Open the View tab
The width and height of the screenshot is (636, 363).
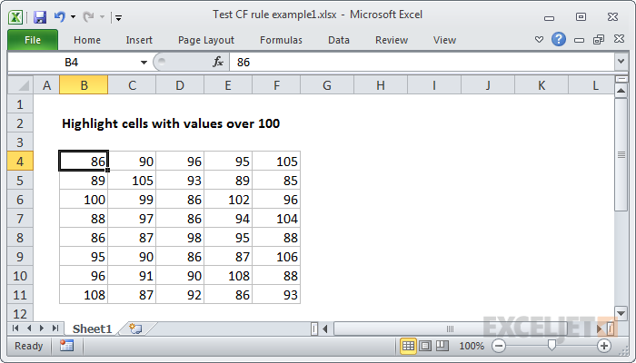[444, 40]
